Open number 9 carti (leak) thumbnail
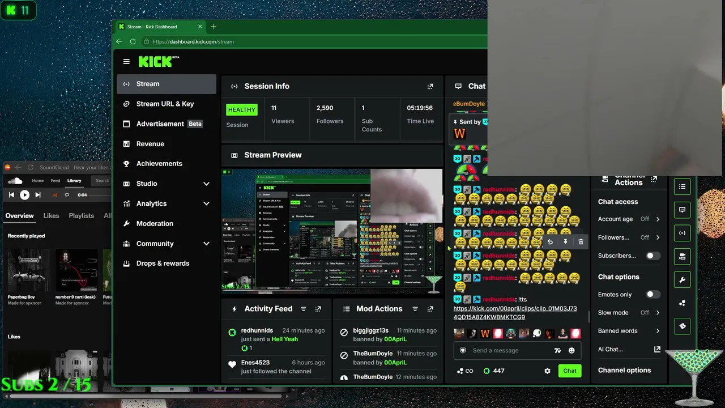725x408 pixels. 76,270
